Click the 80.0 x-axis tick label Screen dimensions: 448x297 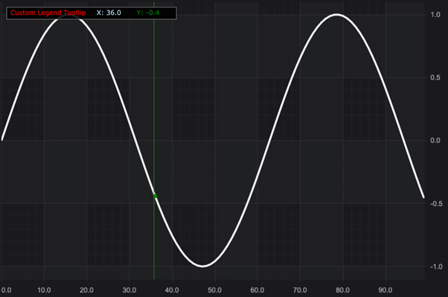point(343,290)
